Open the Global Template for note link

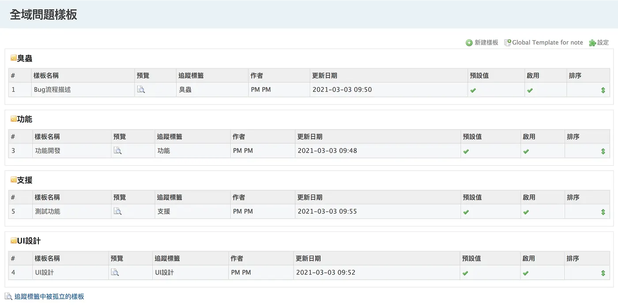(547, 43)
